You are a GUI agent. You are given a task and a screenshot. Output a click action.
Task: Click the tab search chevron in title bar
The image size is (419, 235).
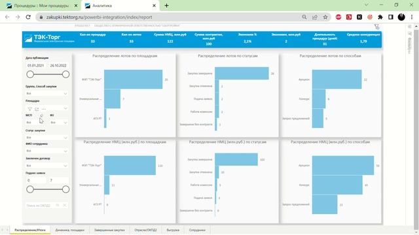click(x=367, y=5)
